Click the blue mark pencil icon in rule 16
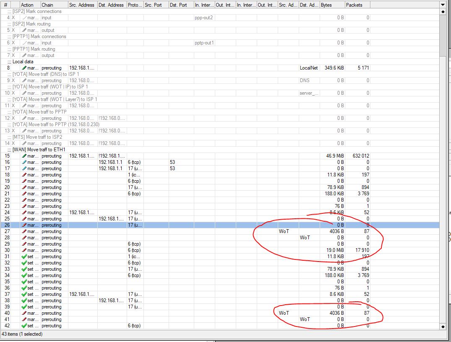Image resolution: width=451 pixels, height=342 pixels. click(x=24, y=162)
